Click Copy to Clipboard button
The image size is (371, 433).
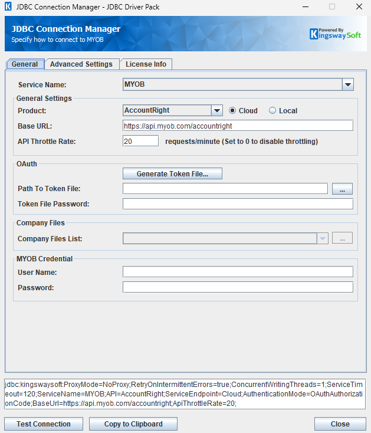click(x=133, y=424)
